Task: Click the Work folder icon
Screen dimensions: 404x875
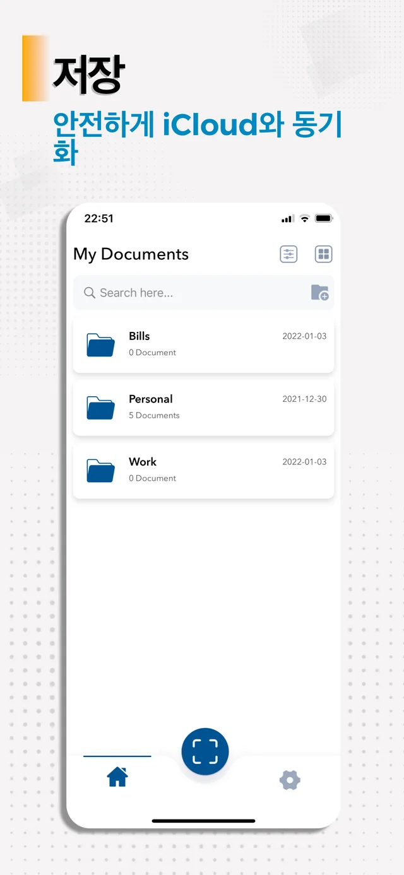Action: (100, 471)
